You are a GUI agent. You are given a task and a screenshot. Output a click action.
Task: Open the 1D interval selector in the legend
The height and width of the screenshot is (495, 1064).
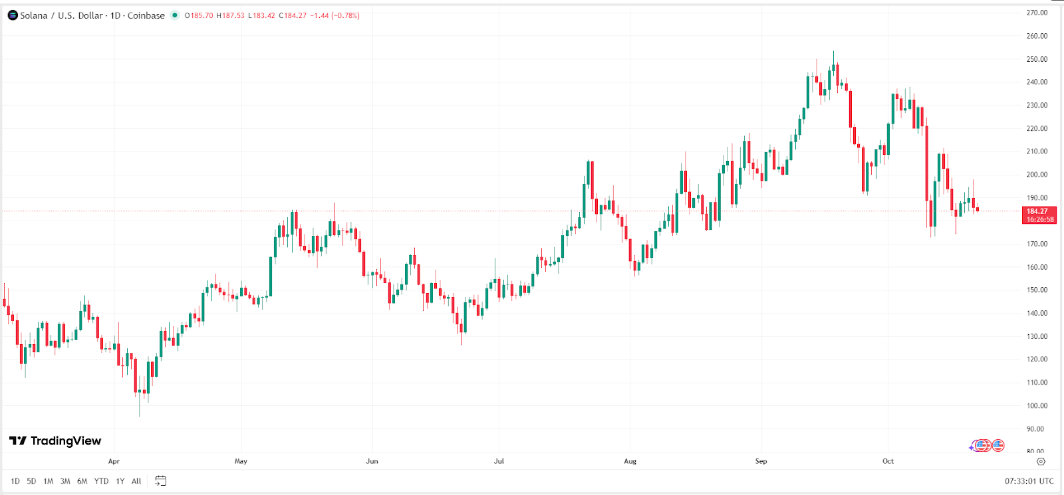coord(116,15)
